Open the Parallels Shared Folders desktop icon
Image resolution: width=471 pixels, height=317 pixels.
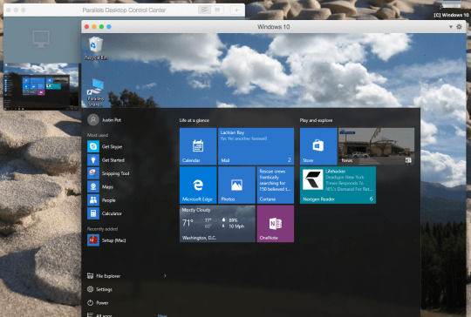96,92
